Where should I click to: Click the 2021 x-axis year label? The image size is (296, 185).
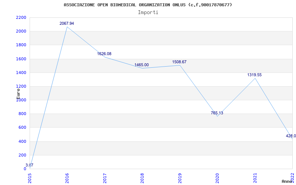[x=255, y=178]
